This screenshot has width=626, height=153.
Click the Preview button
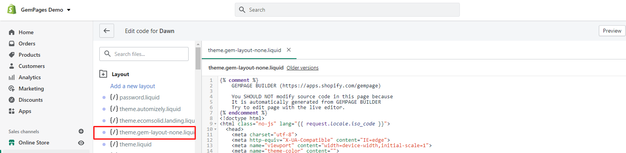(x=612, y=31)
